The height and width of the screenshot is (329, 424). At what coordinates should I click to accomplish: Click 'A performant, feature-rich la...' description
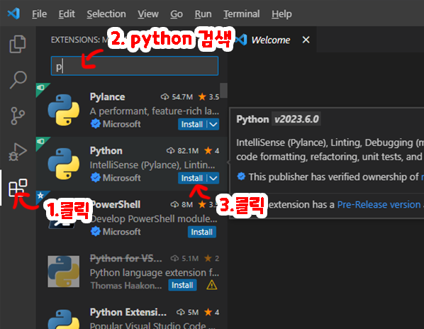(x=155, y=111)
